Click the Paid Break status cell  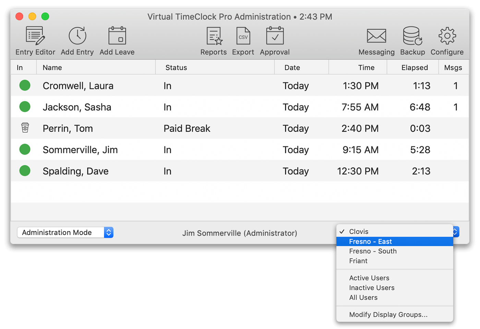click(x=187, y=129)
